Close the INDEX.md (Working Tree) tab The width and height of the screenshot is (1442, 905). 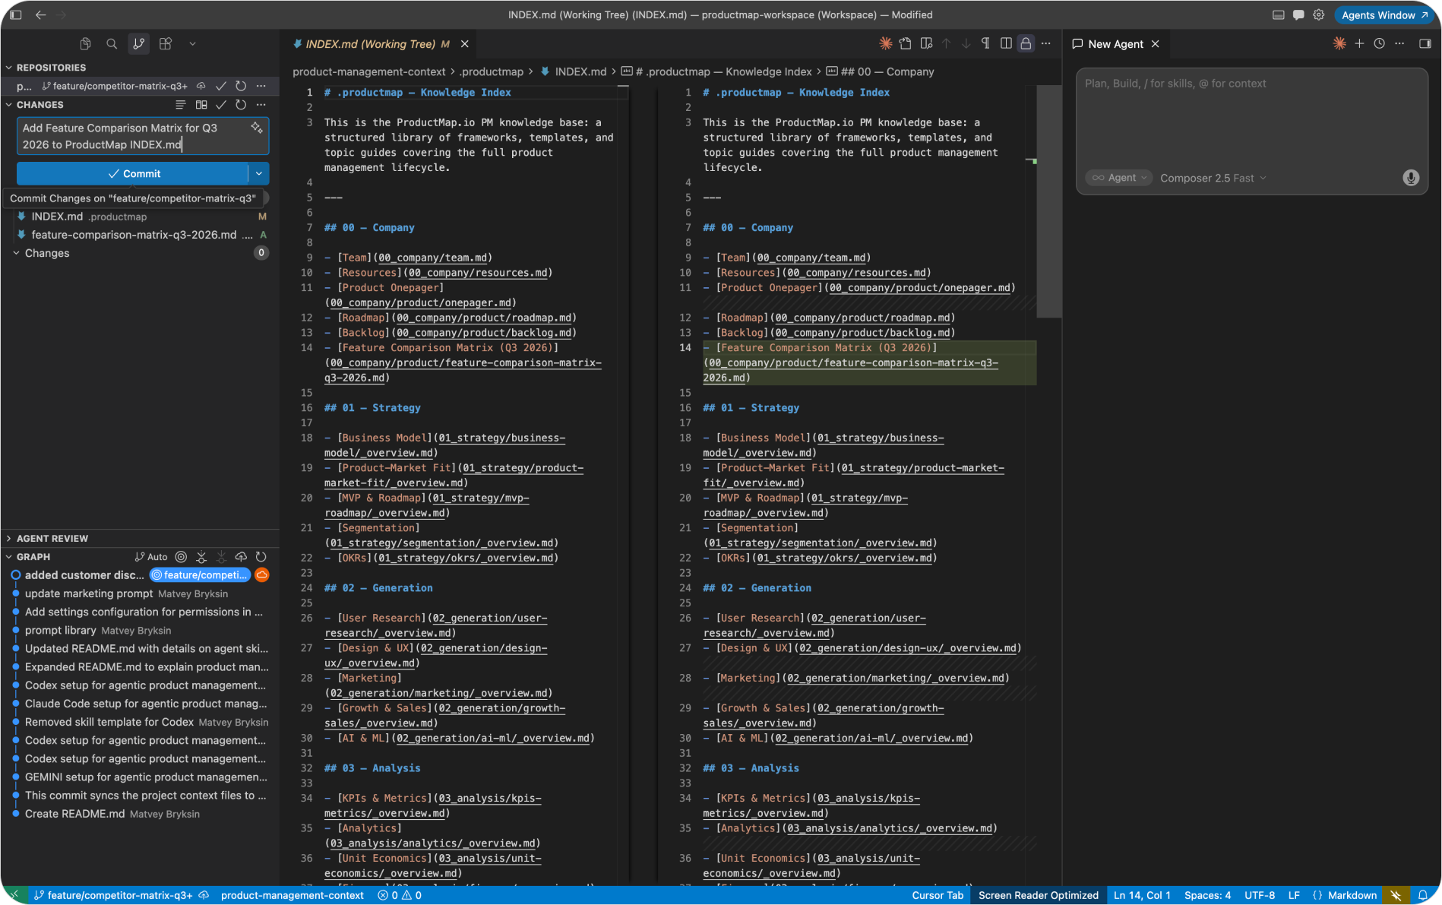(464, 44)
